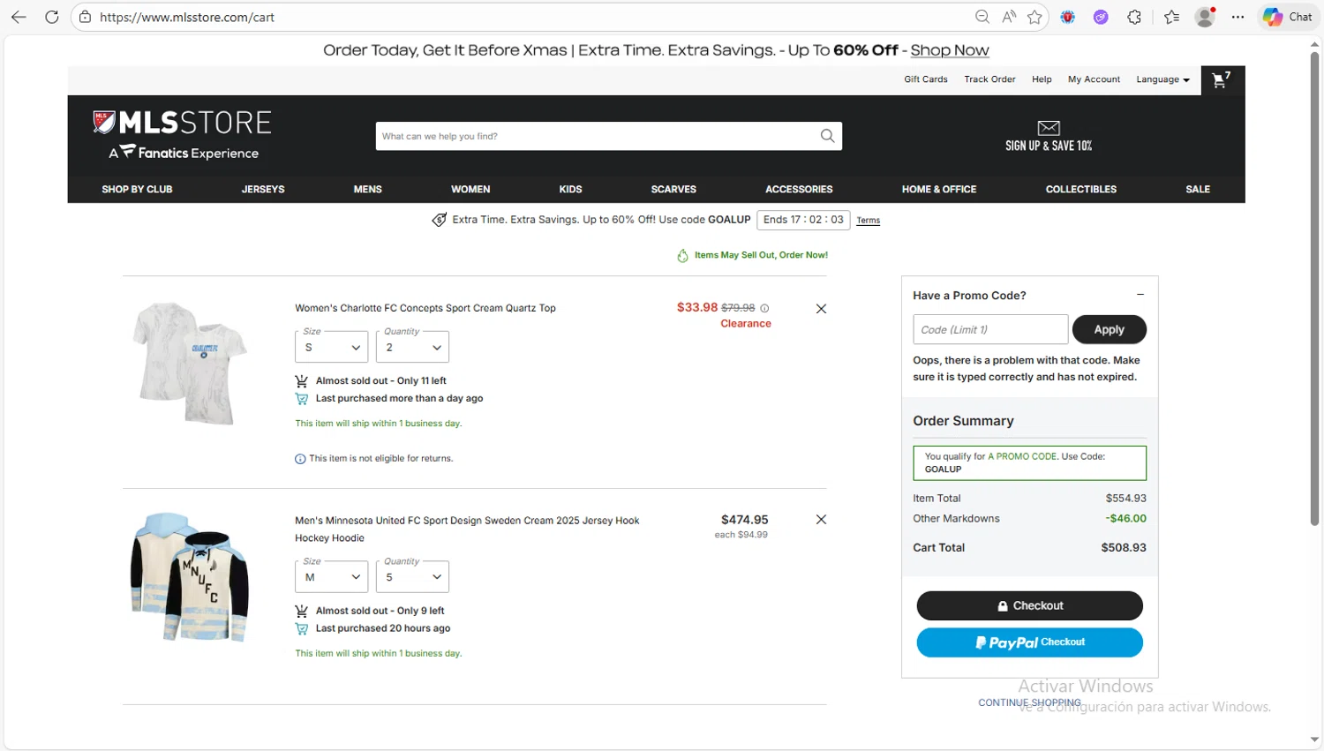Image resolution: width=1324 pixels, height=751 pixels.
Task: Click the vertical page scrollbar
Action: 1314,289
